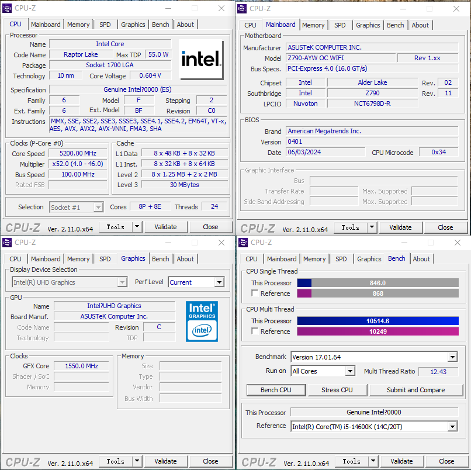Select the CPU tab in the Bench window
The height and width of the screenshot is (470, 471).
[251, 259]
